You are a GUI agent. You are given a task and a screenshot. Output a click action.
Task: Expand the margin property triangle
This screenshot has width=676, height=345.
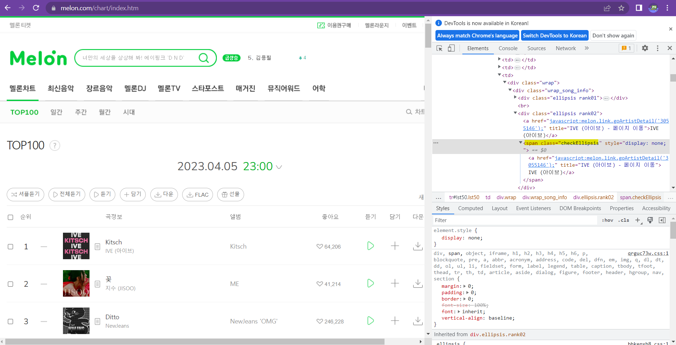click(x=465, y=286)
